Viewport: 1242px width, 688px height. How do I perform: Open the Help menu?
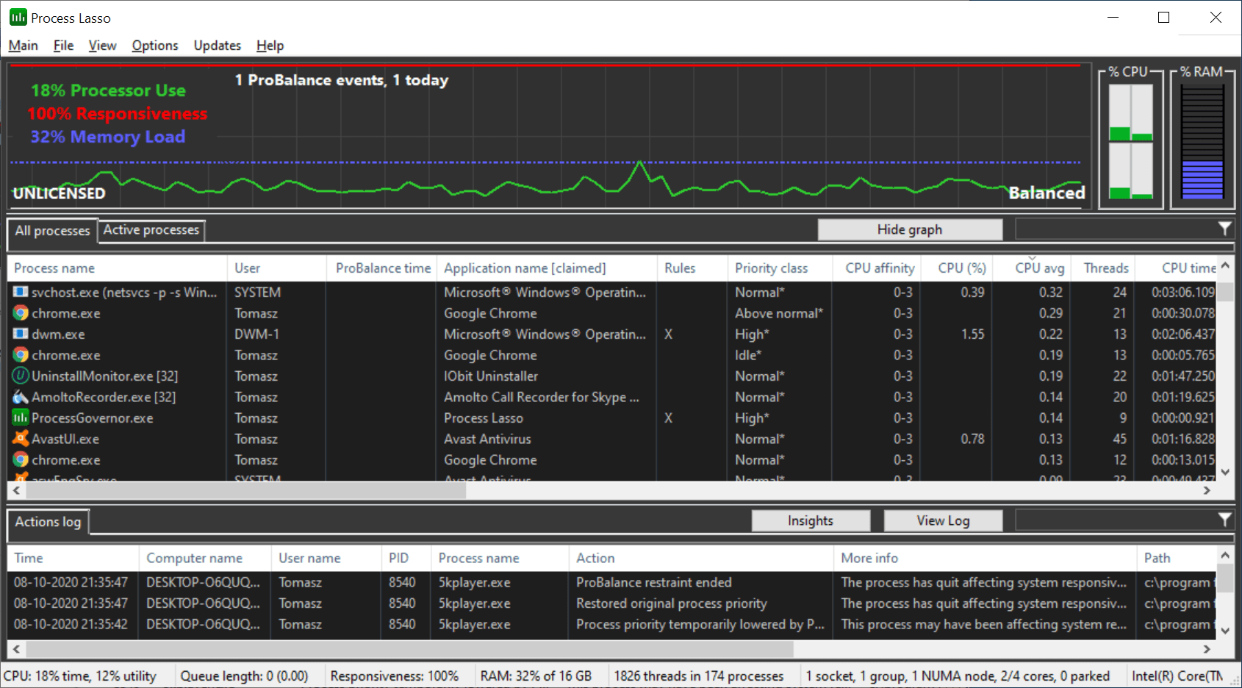(x=270, y=46)
